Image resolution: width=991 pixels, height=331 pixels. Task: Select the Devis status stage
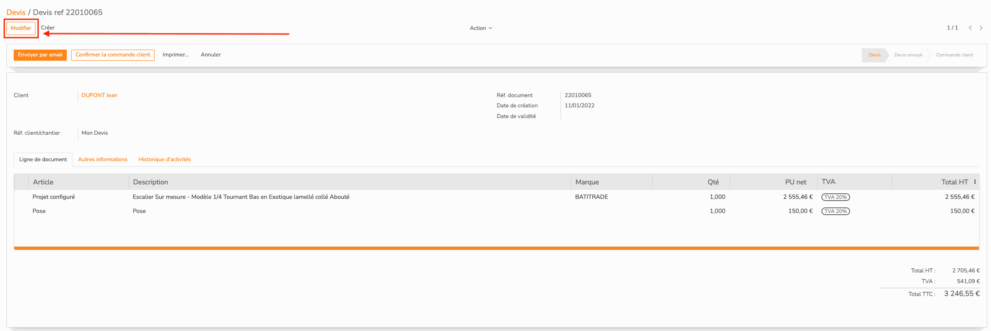pos(875,55)
